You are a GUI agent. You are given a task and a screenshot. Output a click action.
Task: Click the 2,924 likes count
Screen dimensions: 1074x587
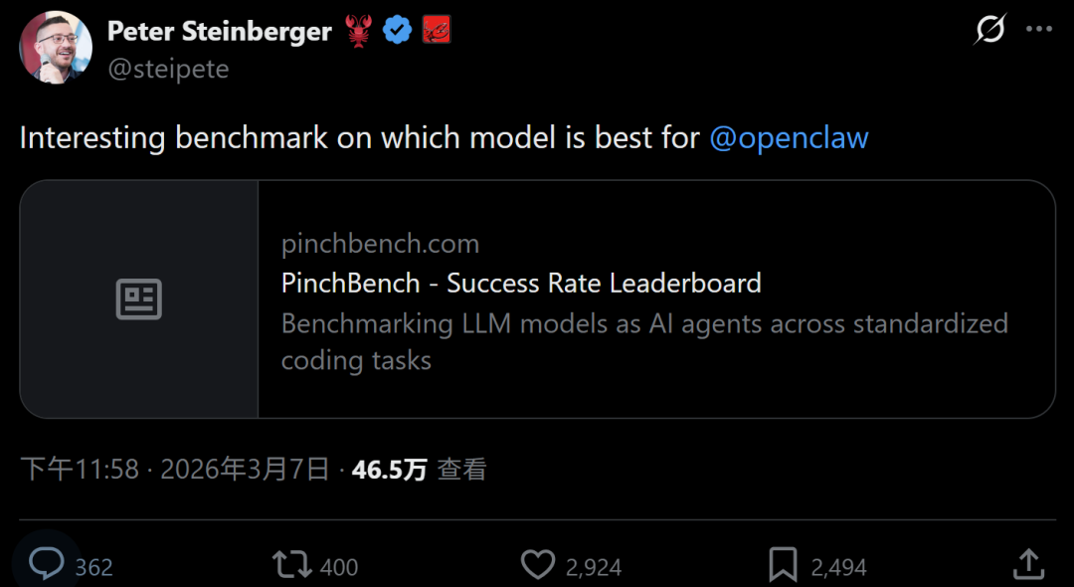tap(594, 567)
